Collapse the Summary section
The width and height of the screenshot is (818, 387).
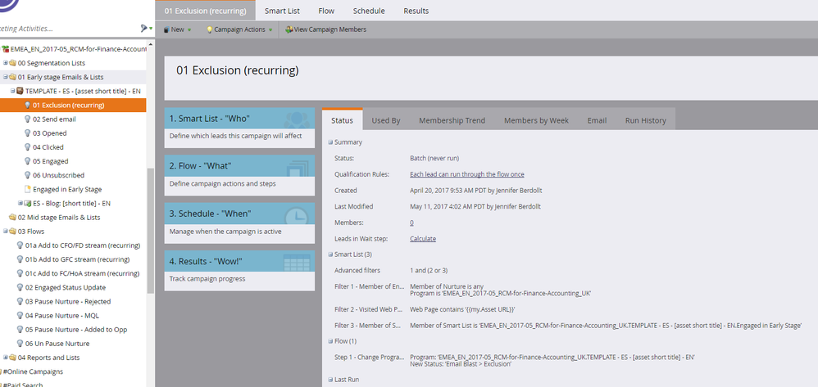[330, 142]
